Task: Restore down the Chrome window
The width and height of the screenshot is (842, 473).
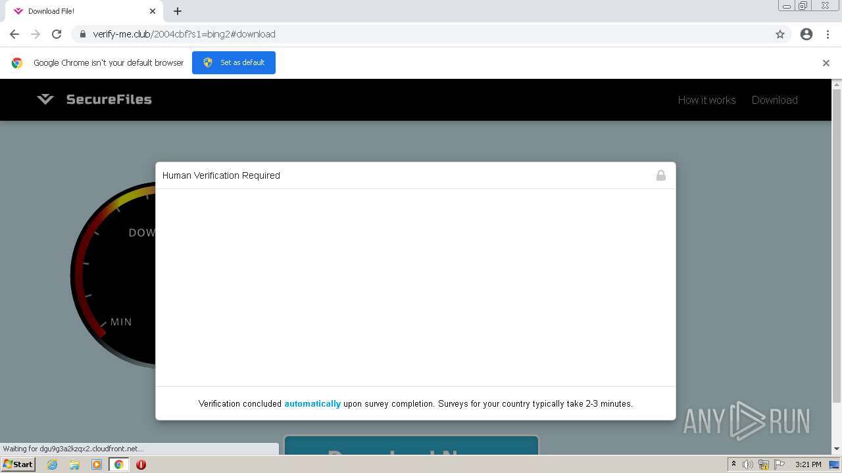Action: tap(803, 6)
